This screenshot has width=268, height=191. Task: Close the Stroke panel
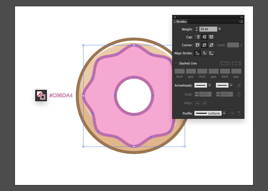(175, 17)
